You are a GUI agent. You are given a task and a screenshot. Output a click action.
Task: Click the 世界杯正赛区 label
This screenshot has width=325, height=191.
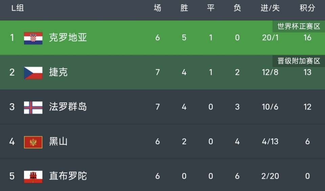pyautogui.click(x=299, y=26)
